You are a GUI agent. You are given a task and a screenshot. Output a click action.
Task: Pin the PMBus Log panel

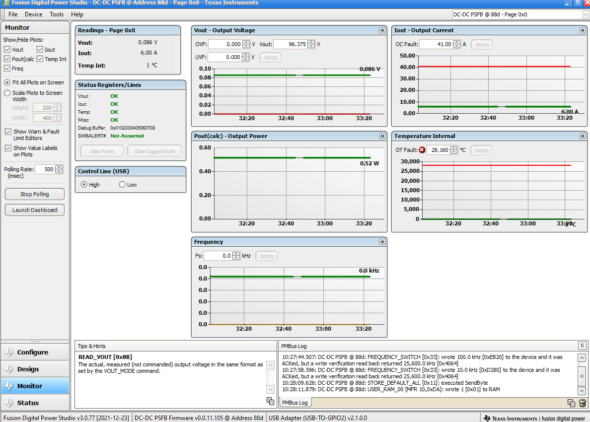582,346
